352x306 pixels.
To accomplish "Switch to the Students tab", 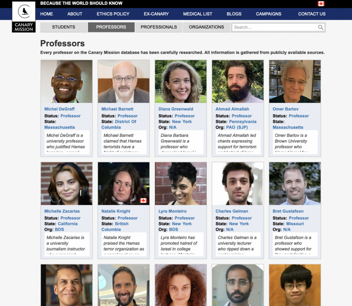I will coord(64,27).
